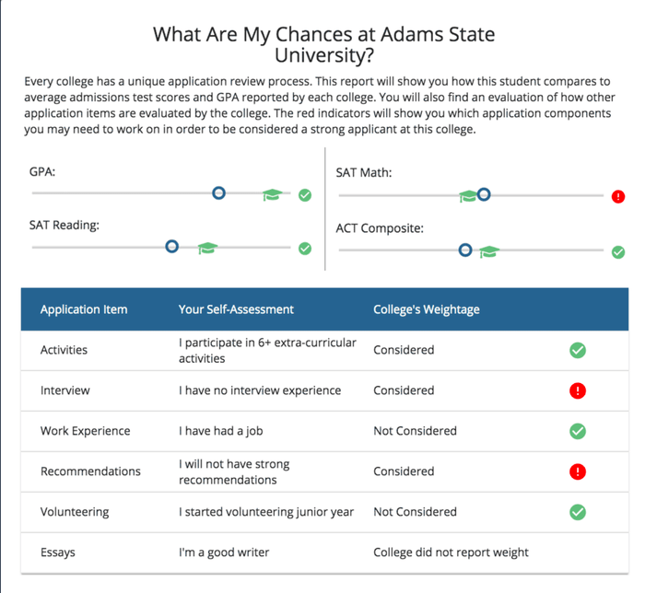Screen dimensions: 645x593
Task: Click the ACT Composite slider circle handle
Action: [465, 250]
